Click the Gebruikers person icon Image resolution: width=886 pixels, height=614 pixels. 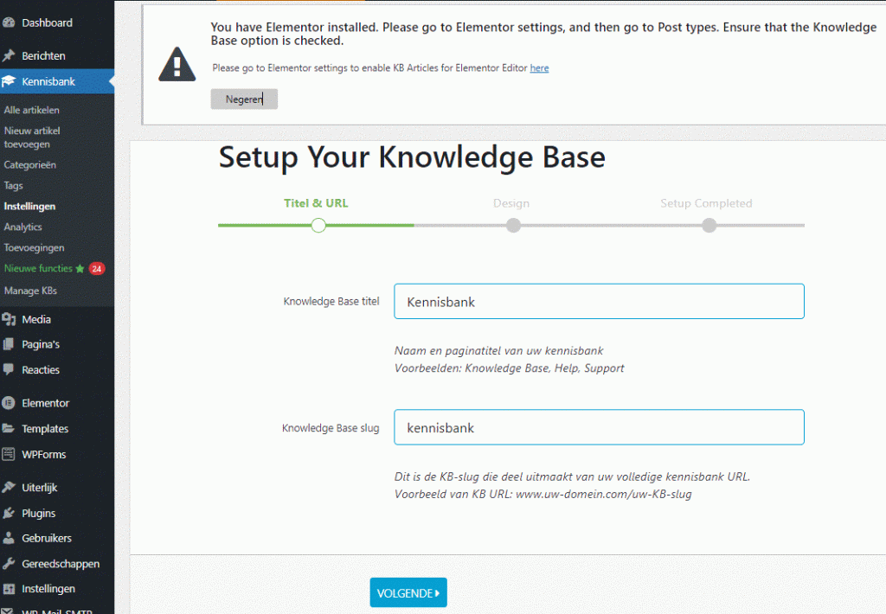tap(9, 538)
